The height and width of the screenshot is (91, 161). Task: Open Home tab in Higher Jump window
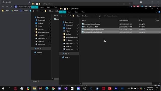(x=42, y=7)
